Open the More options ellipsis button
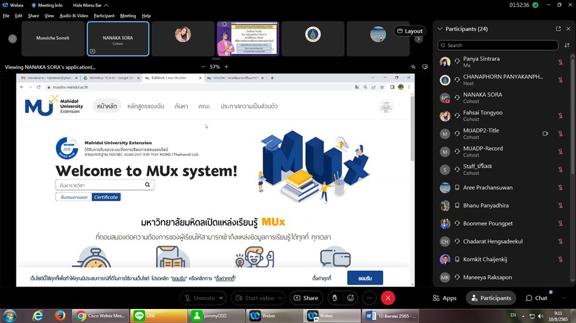Screen dimensions: 576x323 point(369,298)
